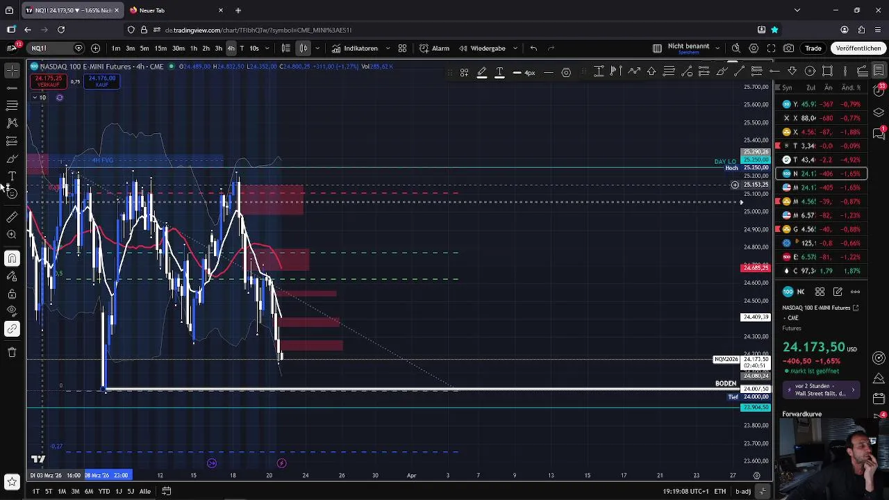Click the zoom-in magnifier tool

(12, 235)
